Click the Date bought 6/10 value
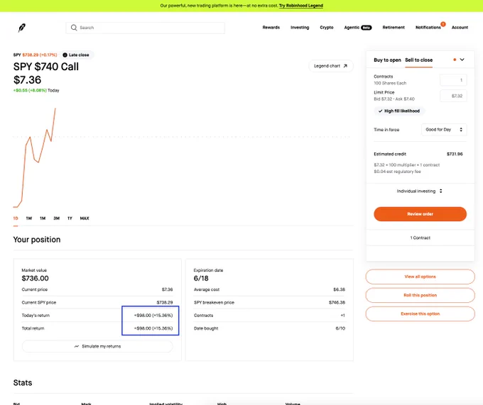 click(x=340, y=328)
